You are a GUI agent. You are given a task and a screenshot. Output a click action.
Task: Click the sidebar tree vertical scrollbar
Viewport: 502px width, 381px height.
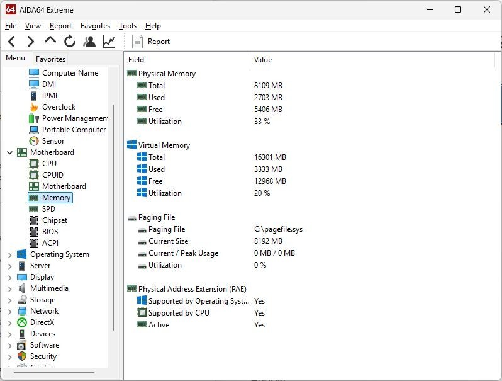(x=113, y=217)
